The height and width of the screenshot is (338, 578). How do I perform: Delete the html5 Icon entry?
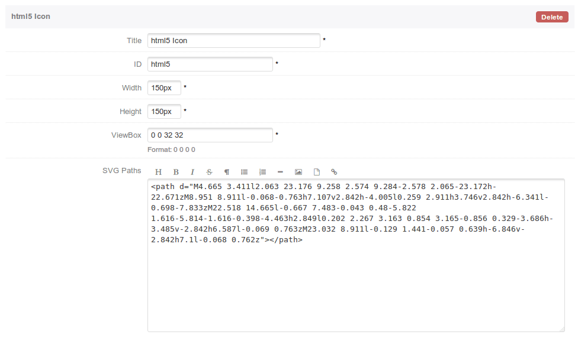point(552,17)
